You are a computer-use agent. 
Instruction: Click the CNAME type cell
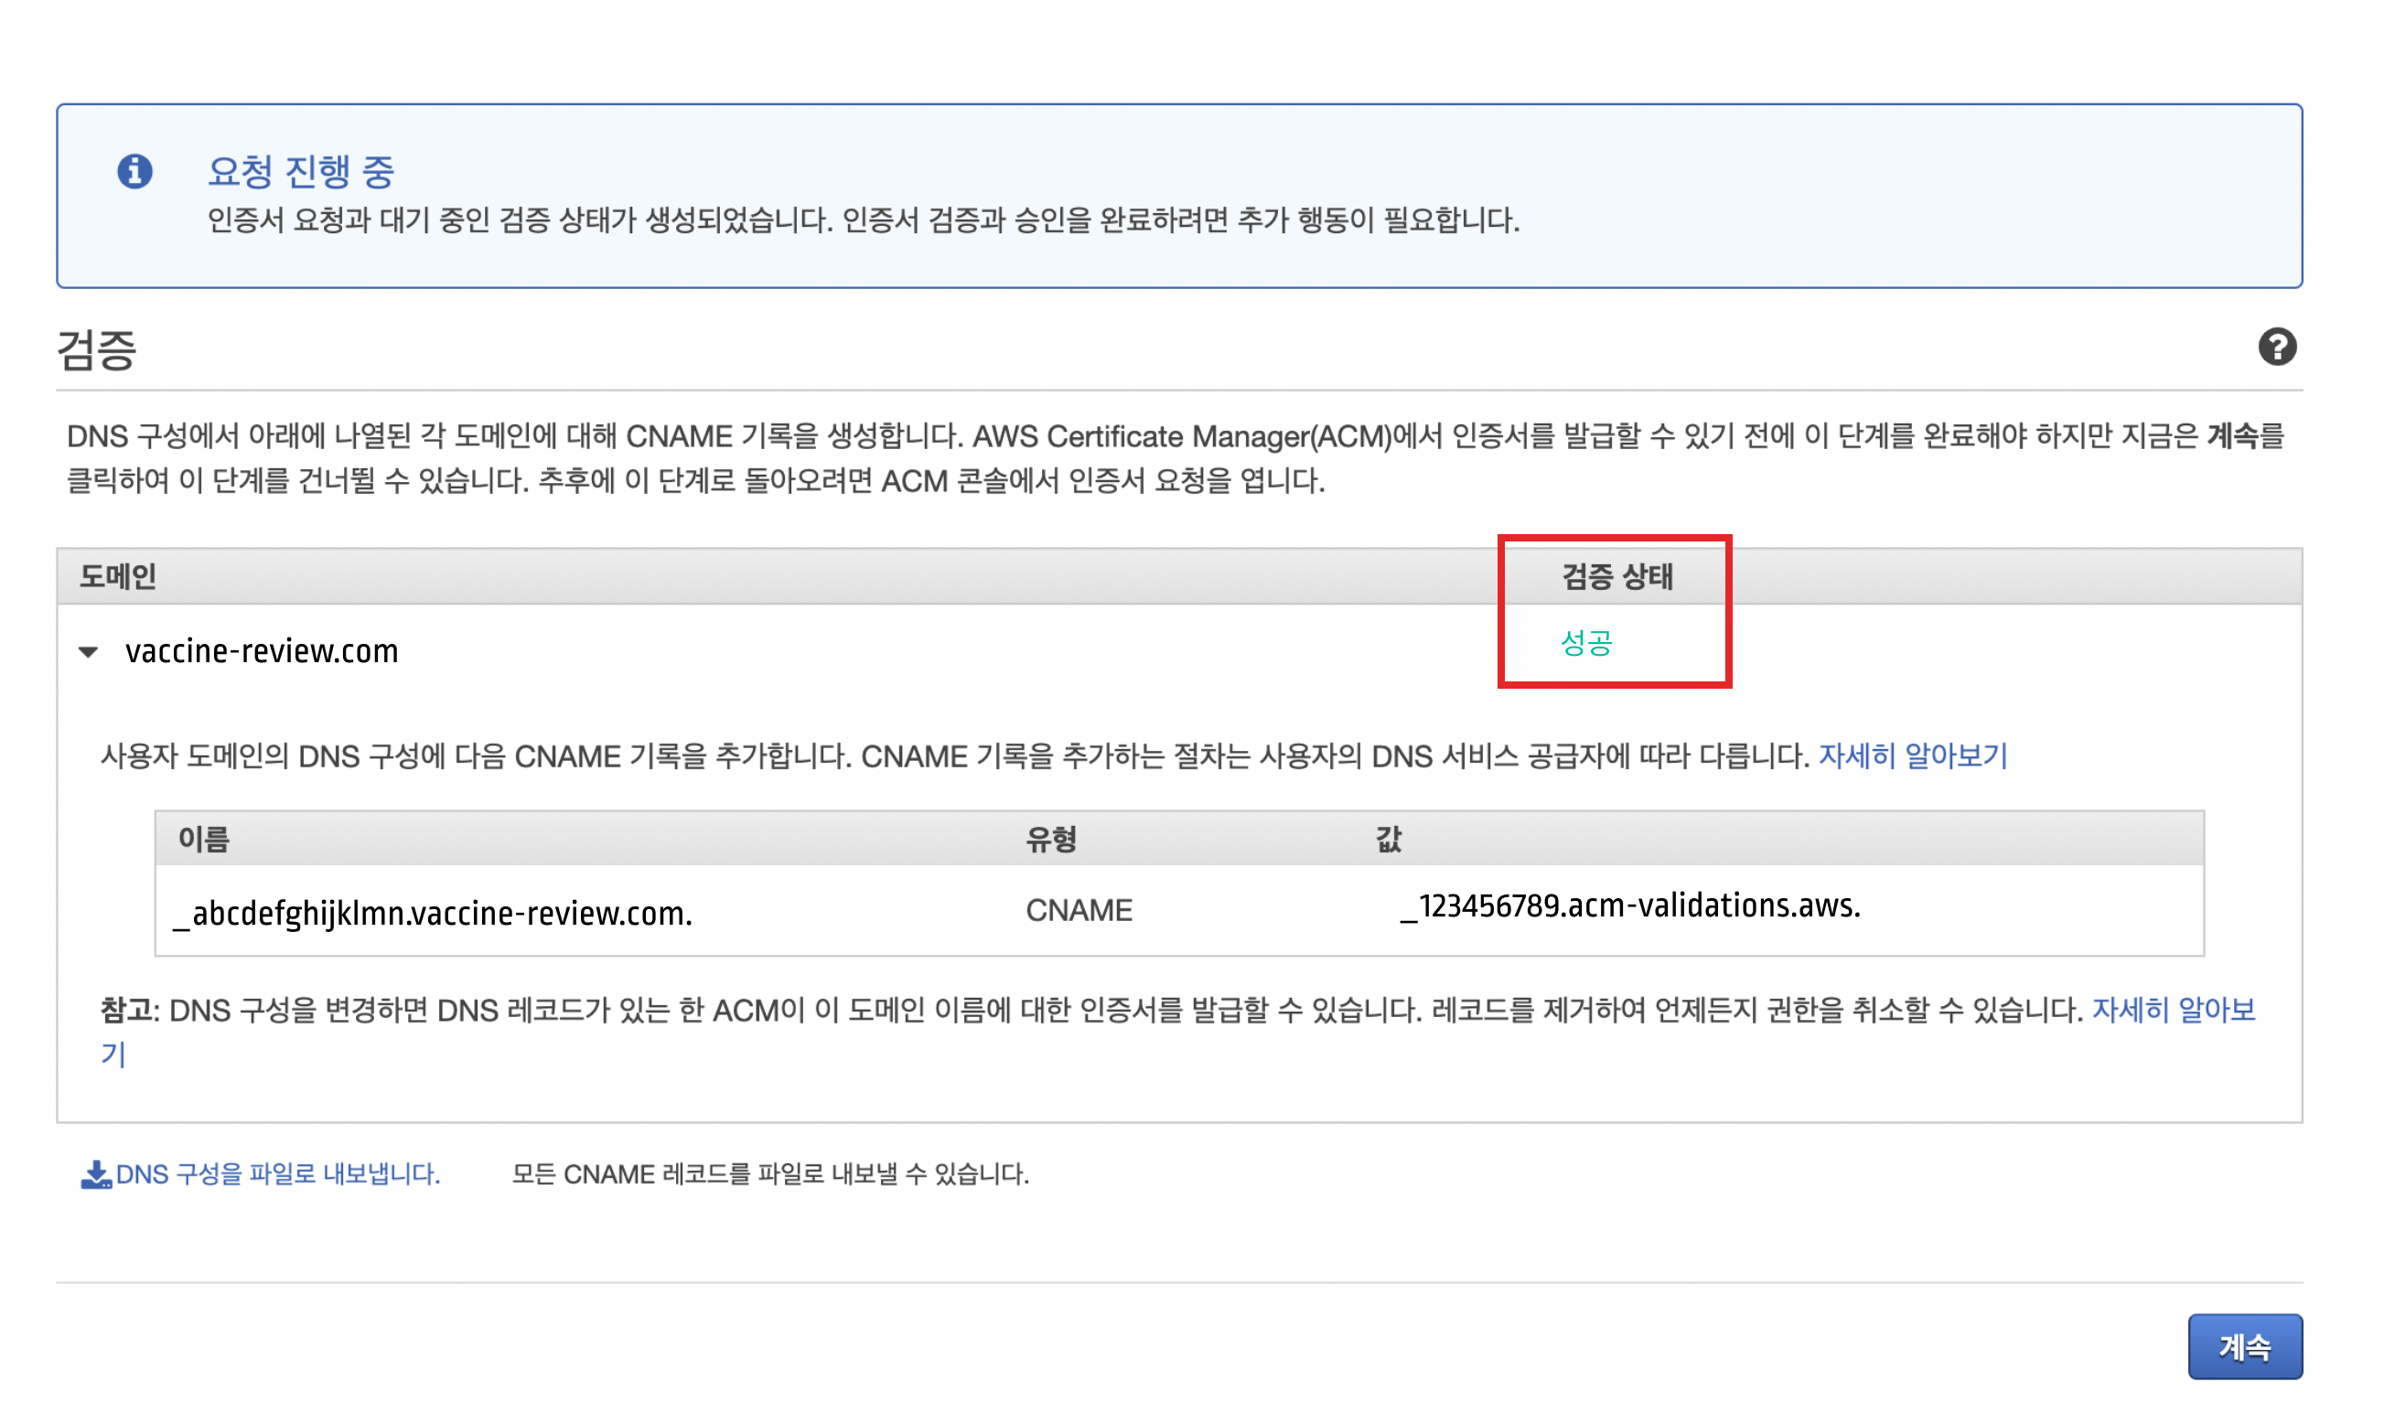click(x=1079, y=909)
